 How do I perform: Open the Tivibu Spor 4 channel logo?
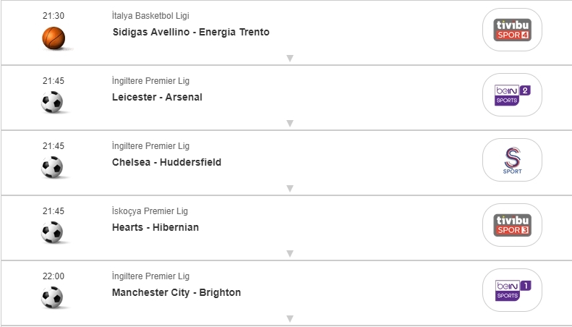(x=512, y=30)
